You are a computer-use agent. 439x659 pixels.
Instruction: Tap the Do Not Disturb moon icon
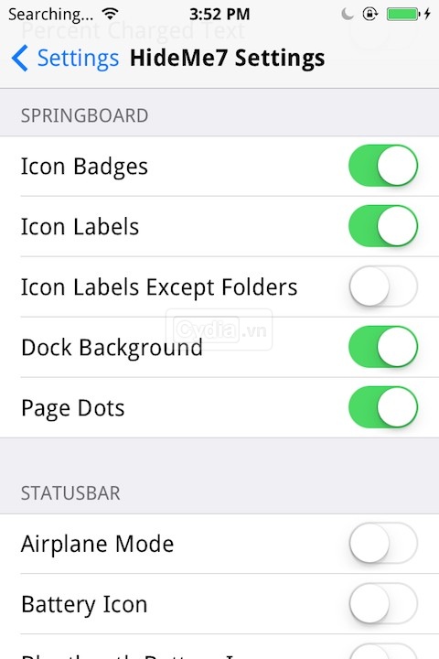pyautogui.click(x=348, y=14)
